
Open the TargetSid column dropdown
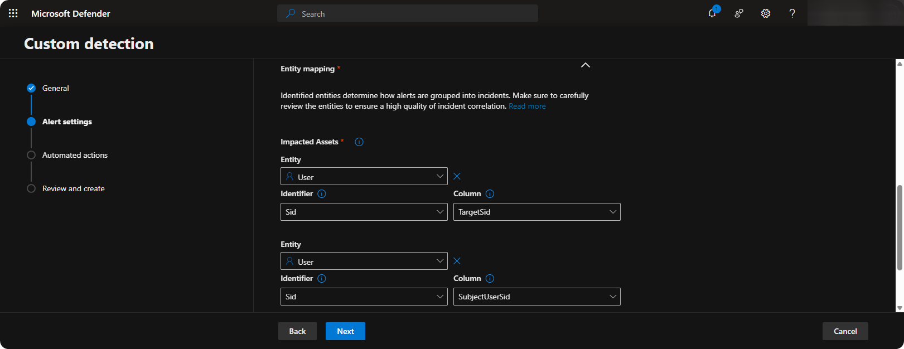click(536, 212)
